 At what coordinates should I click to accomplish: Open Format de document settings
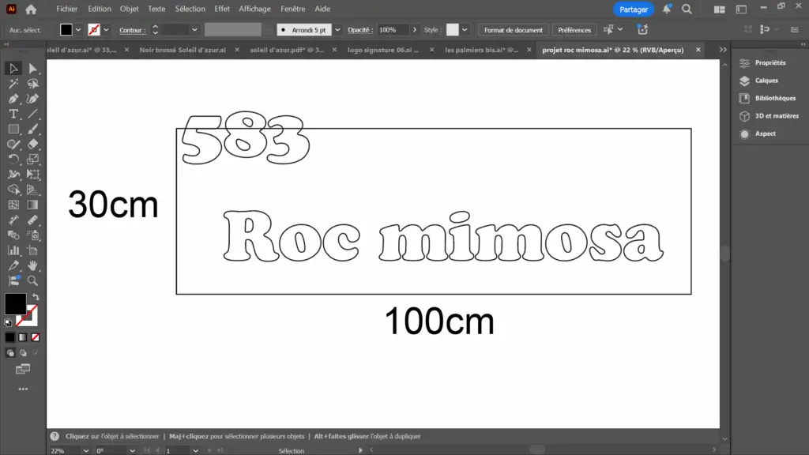[x=514, y=30]
